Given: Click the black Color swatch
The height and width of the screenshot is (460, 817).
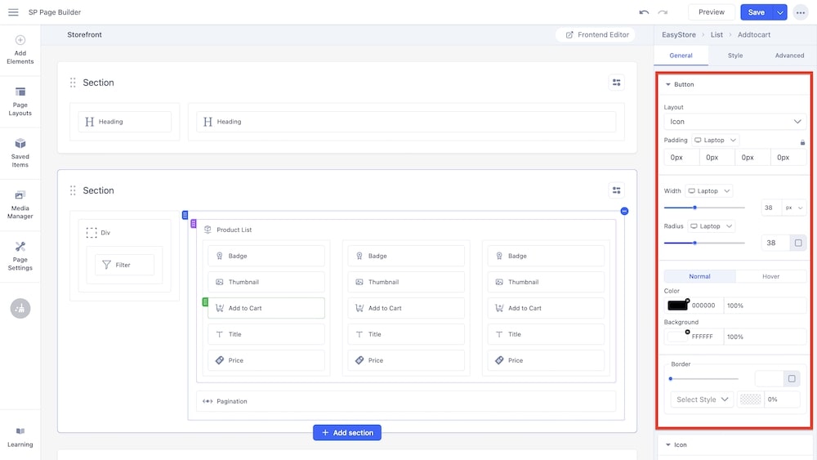Looking at the screenshot, I should click(677, 306).
